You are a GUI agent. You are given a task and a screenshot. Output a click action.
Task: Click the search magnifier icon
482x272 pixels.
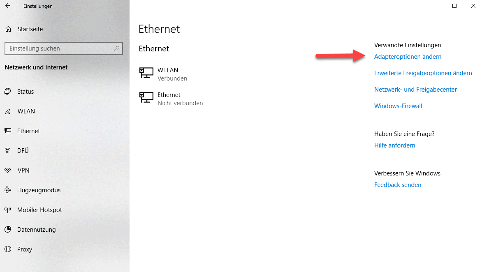pyautogui.click(x=117, y=48)
